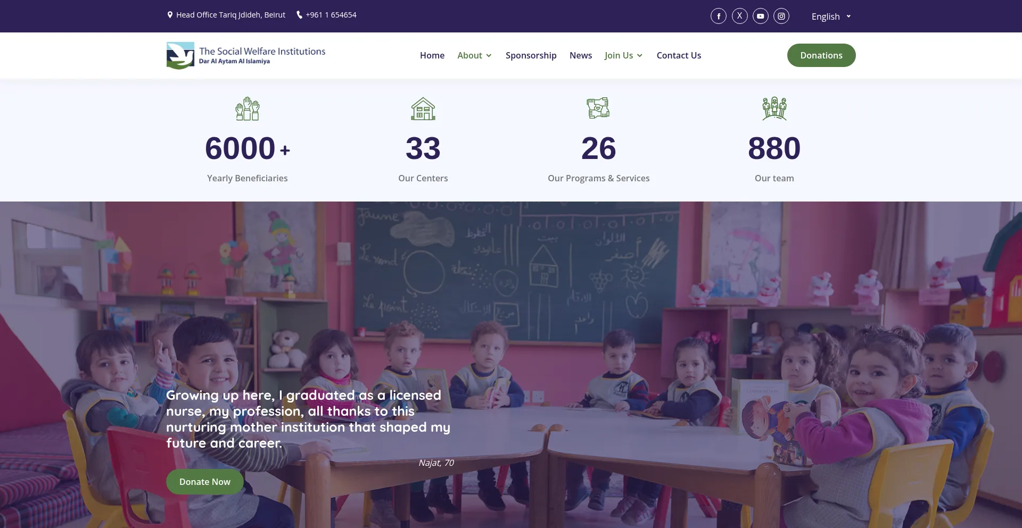Open the Contact Us page

coord(679,55)
